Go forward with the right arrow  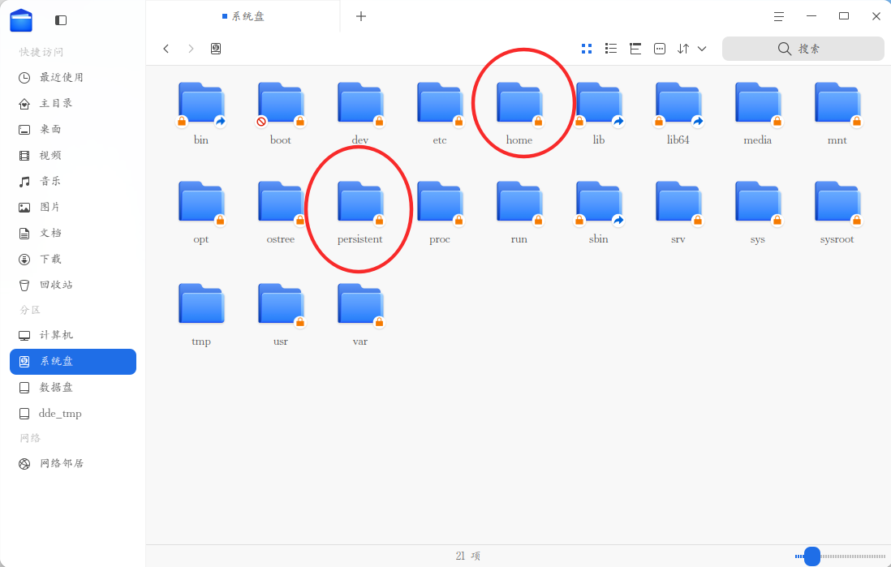[191, 49]
